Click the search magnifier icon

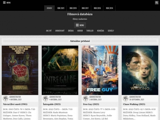pyautogui.click(x=157, y=3)
